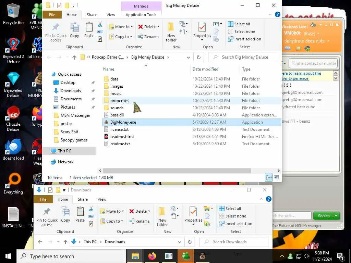The image size is (351, 263).
Task: Open Chuzzle Deluxe desktop shortcut
Action: pyautogui.click(x=13, y=118)
